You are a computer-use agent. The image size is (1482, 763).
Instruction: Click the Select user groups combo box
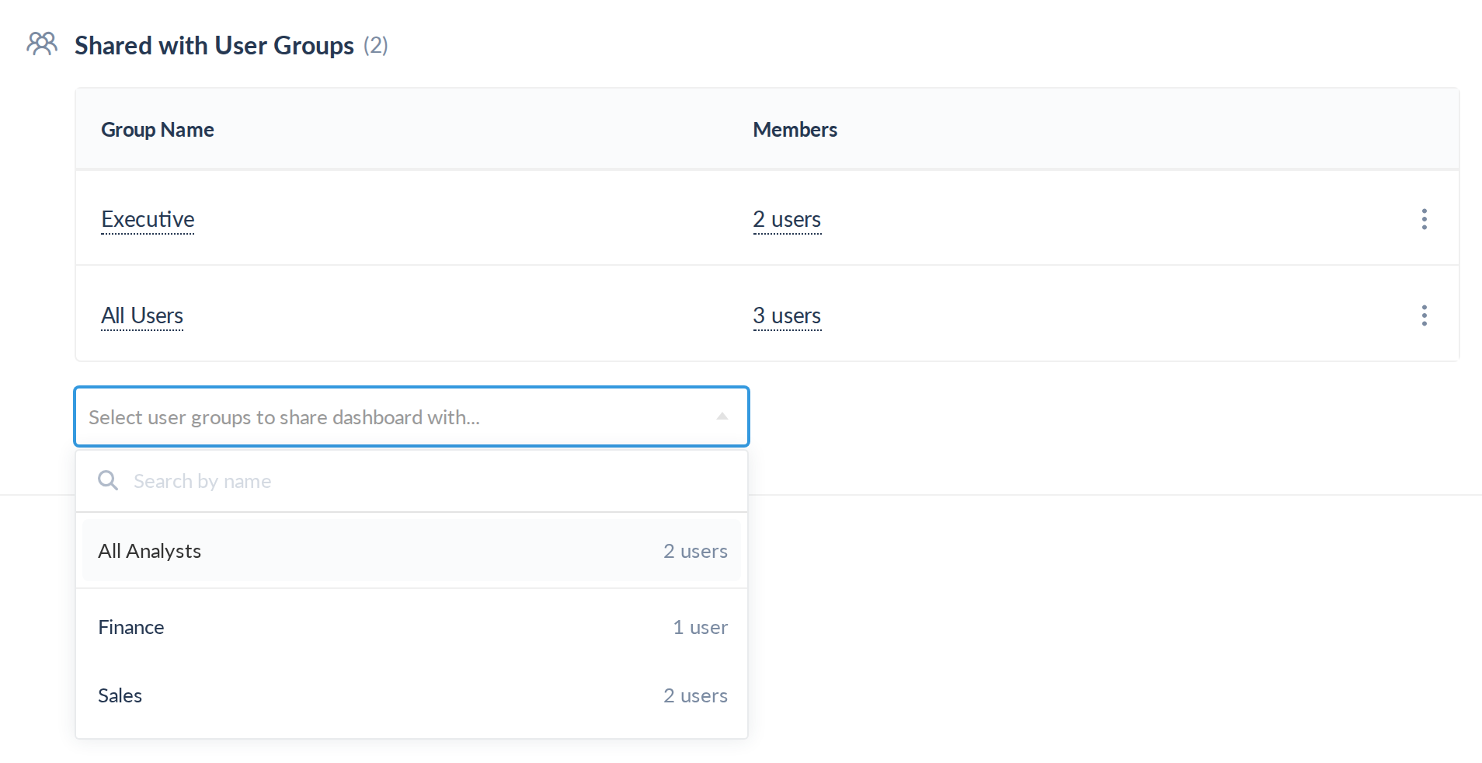(x=412, y=416)
